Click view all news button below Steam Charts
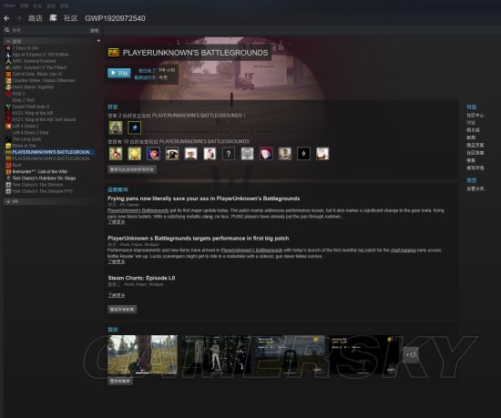Image resolution: width=501 pixels, height=418 pixels. (x=122, y=309)
